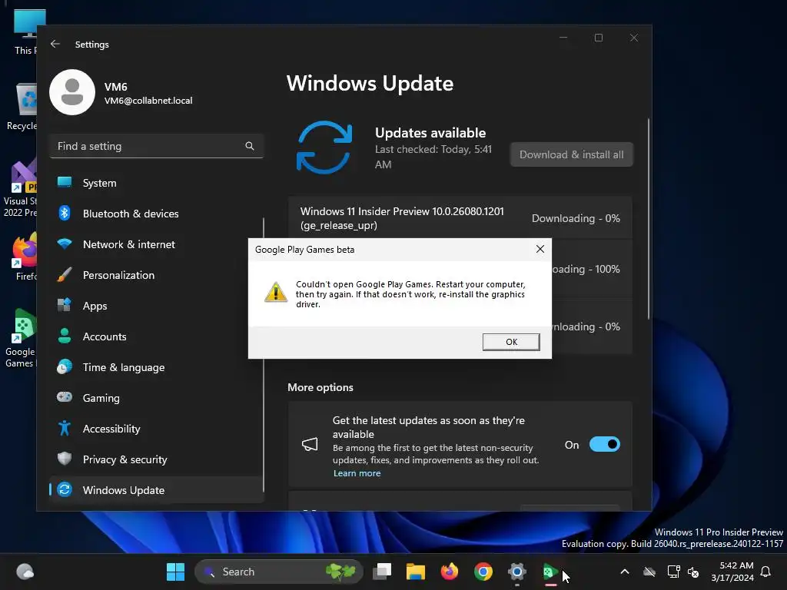Image resolution: width=787 pixels, height=590 pixels.
Task: Select Windows Update in sidebar
Action: [157, 489]
